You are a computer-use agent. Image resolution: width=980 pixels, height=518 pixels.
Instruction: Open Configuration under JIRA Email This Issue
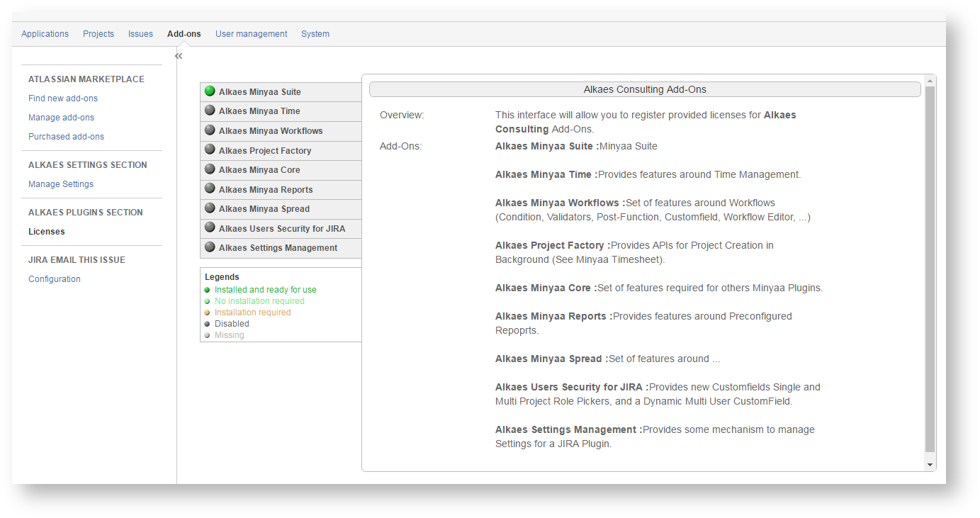pos(55,279)
